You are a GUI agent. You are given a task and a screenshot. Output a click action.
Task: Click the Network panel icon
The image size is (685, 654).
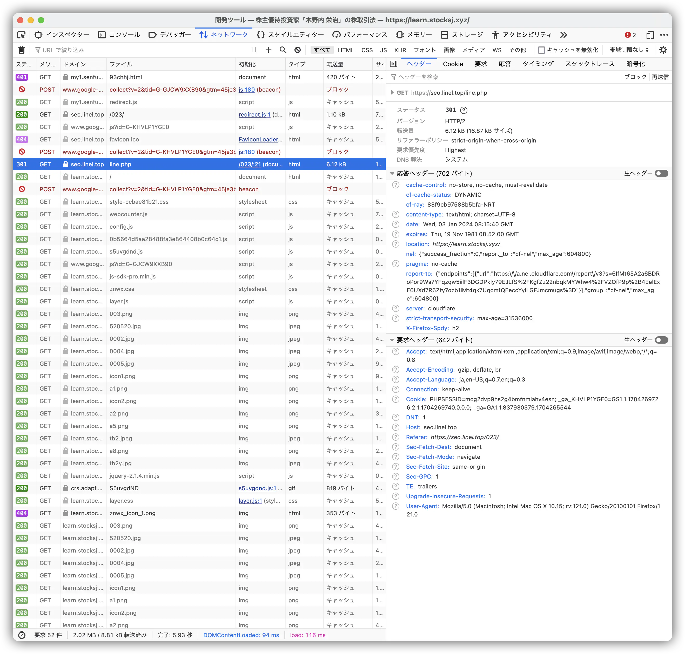(x=205, y=34)
